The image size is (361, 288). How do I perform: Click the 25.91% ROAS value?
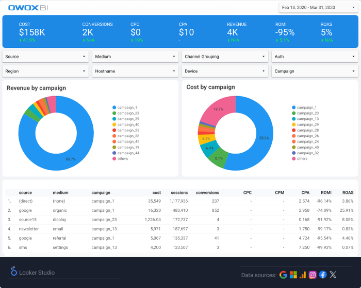347,211
